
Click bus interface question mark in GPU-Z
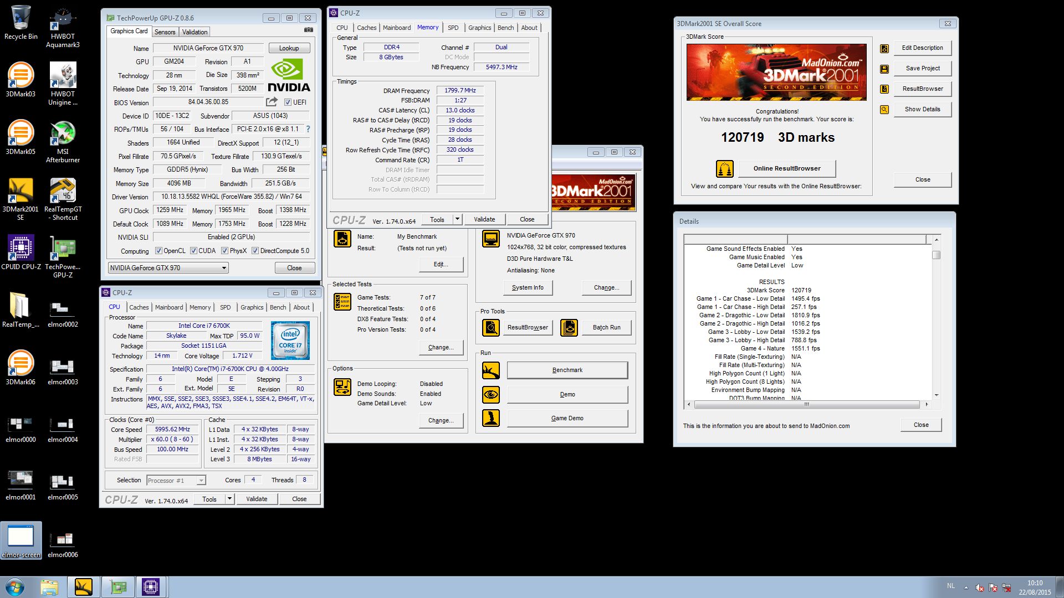308,129
